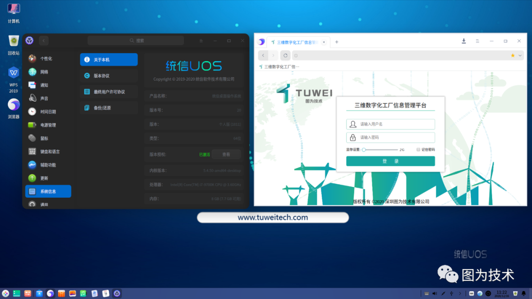Open the notification bell in the tray
This screenshot has height=299, width=532.
[x=524, y=294]
